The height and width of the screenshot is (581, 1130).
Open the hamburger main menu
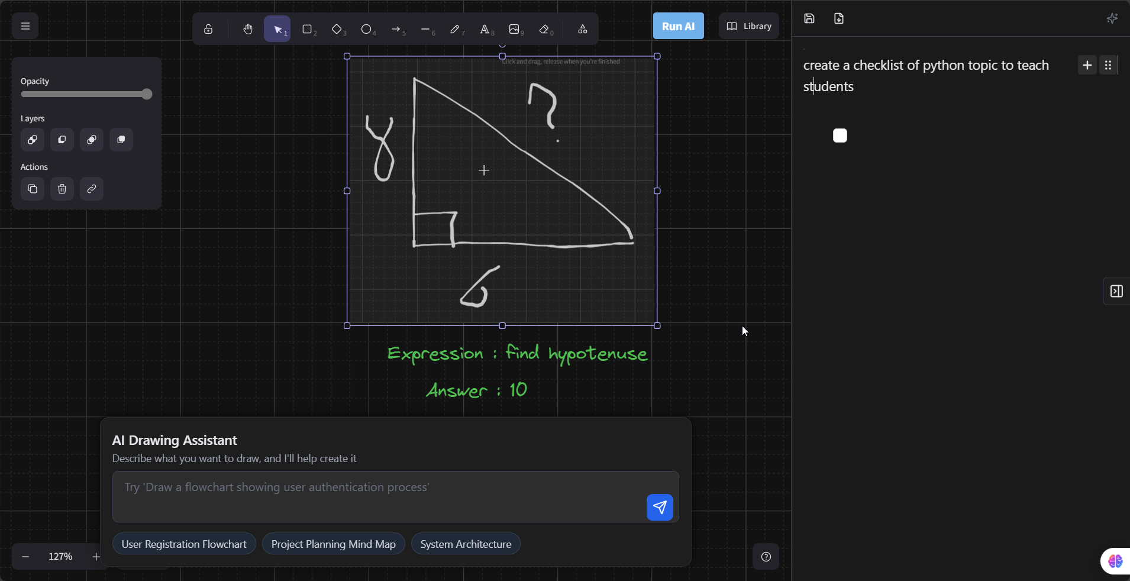tap(25, 26)
